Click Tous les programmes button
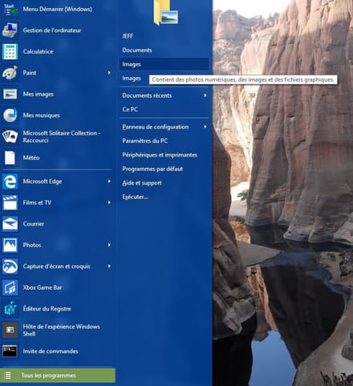The image size is (353, 386). coord(58,376)
